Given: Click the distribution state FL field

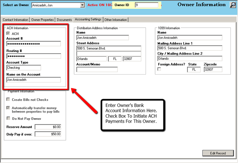Looking at the screenshot, I should tap(115, 59).
